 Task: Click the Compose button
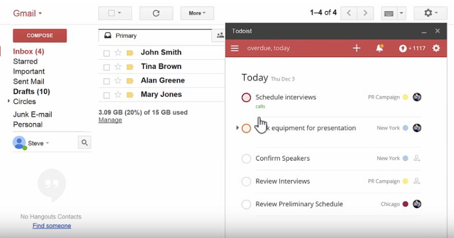[40, 36]
